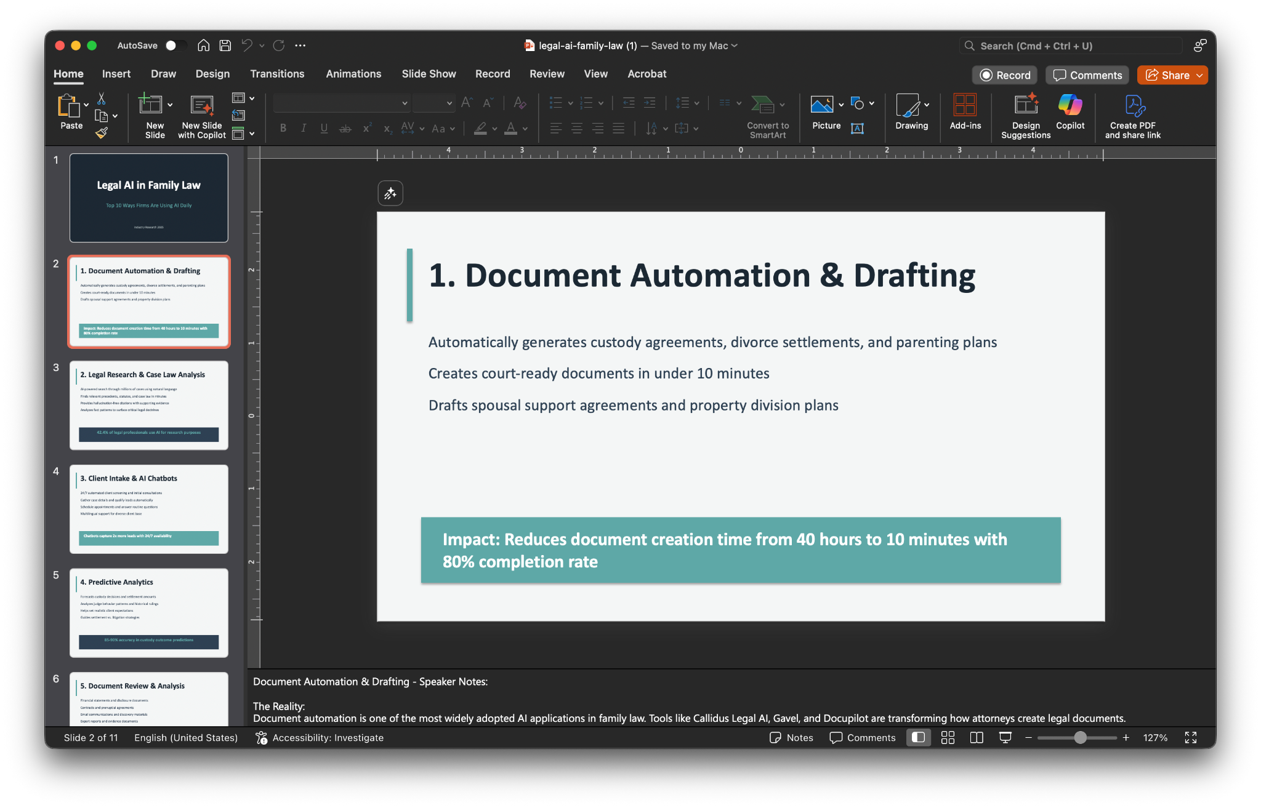
Task: Open the Transitions tab
Action: click(x=277, y=74)
